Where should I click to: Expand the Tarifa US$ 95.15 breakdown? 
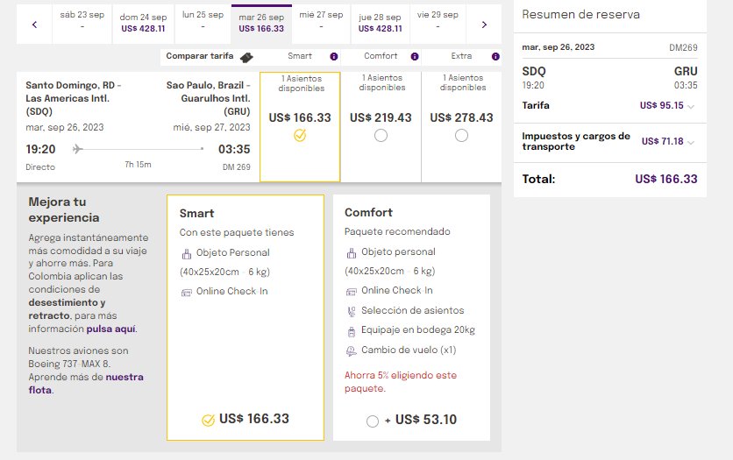click(x=691, y=106)
